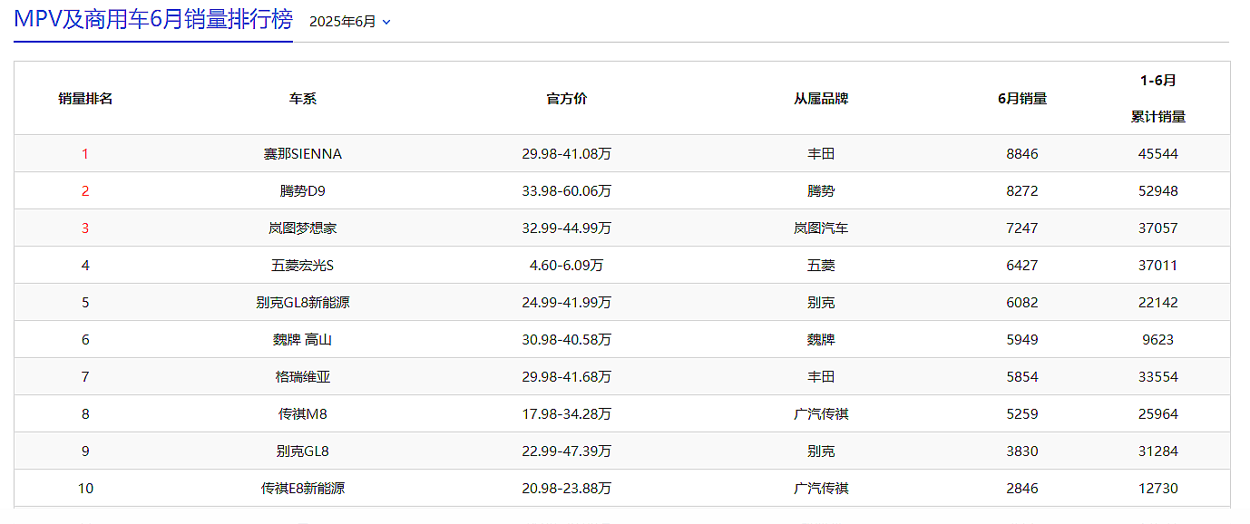Click the 魏牌 高山 series name
Screen dimensions: 1250x524
pyautogui.click(x=302, y=340)
